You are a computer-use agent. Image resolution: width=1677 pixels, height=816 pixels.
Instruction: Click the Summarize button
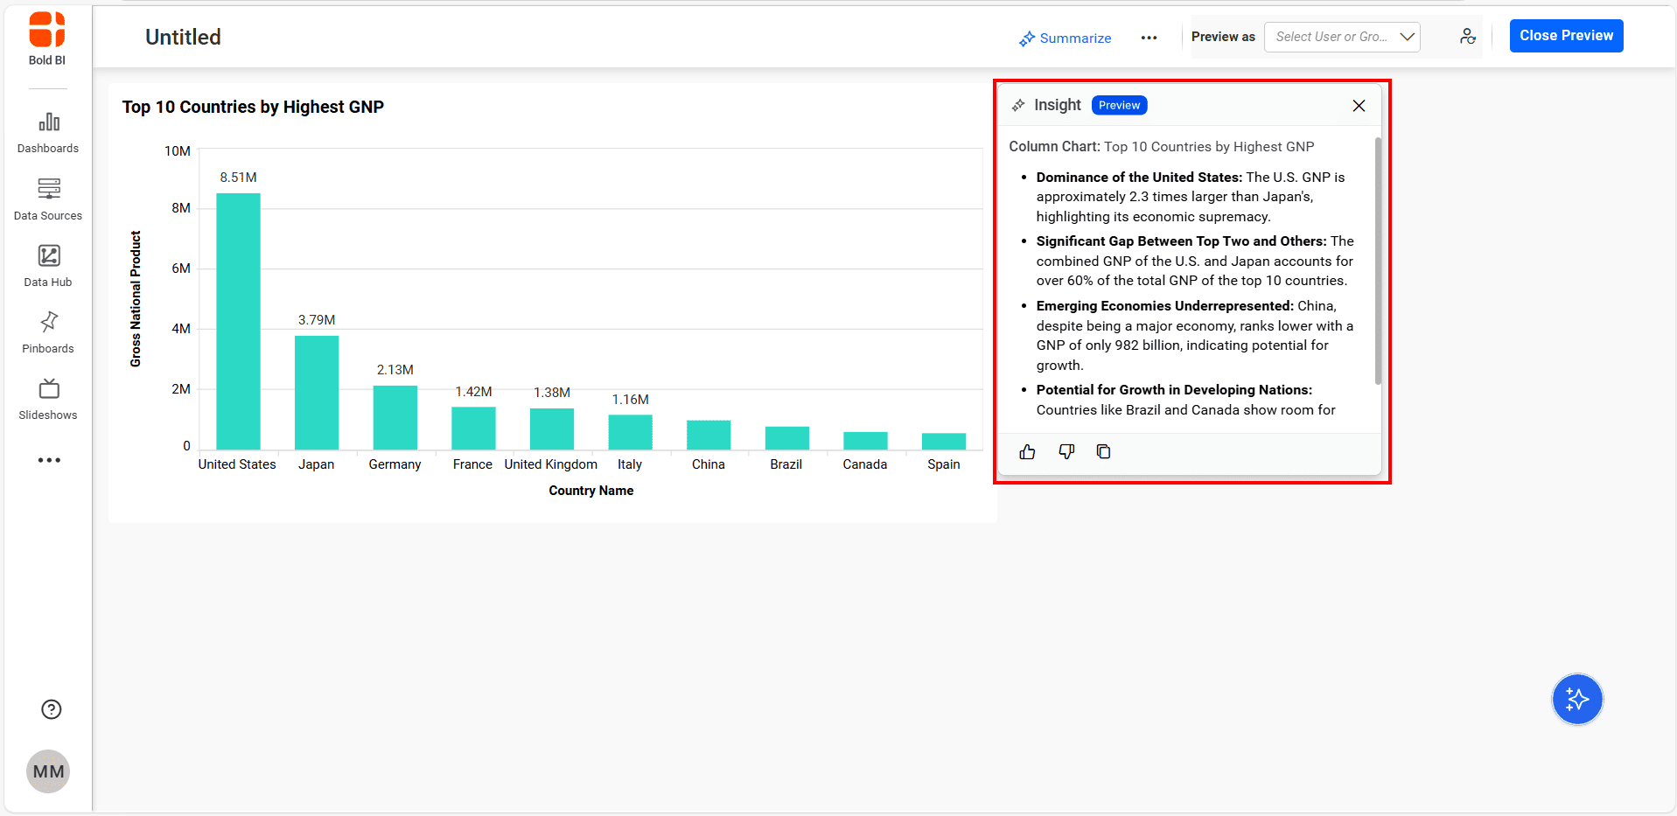1065,38
